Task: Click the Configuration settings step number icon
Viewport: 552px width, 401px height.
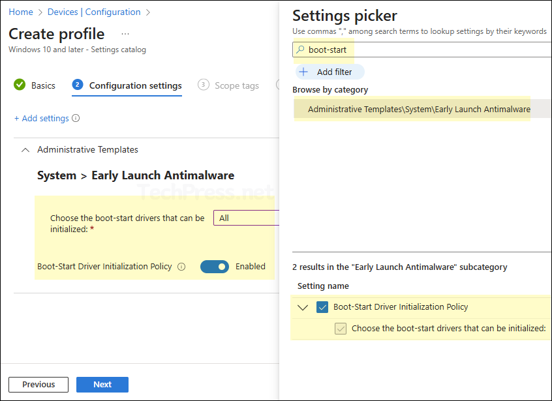Action: 78,85
